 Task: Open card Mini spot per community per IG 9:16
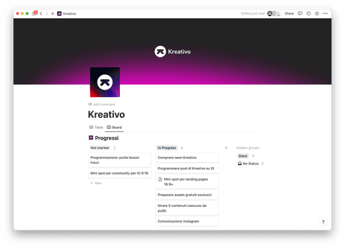120,173
